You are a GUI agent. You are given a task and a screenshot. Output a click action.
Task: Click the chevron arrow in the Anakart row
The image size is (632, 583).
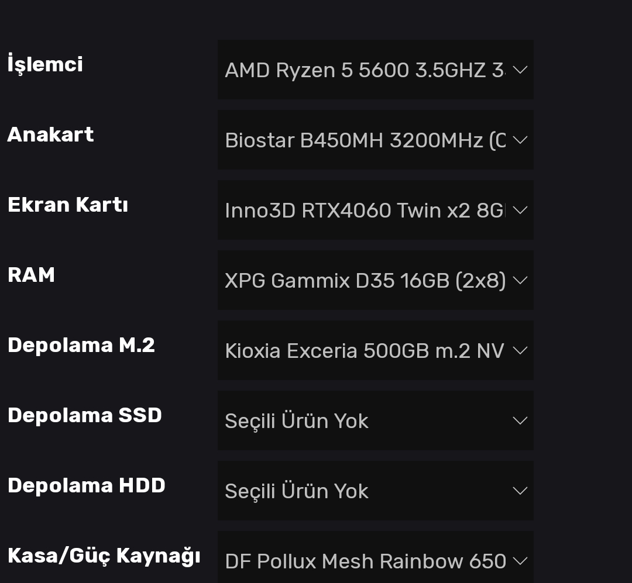coord(520,140)
